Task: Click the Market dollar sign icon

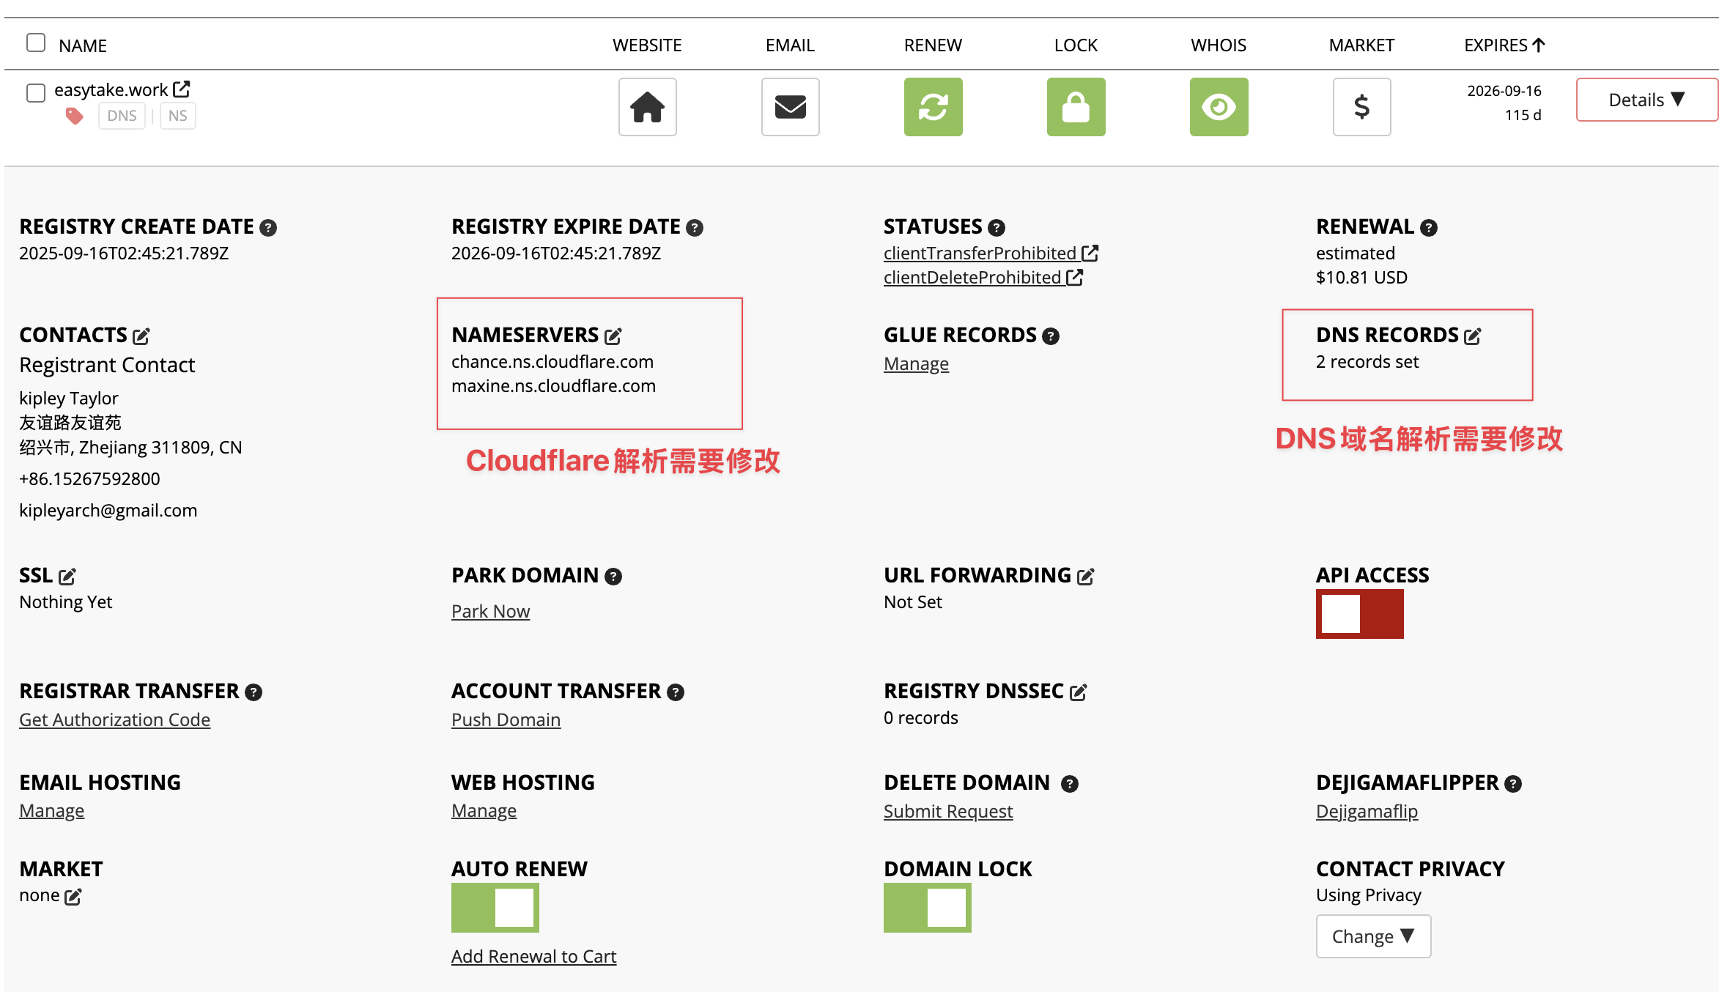Action: pyautogui.click(x=1361, y=107)
